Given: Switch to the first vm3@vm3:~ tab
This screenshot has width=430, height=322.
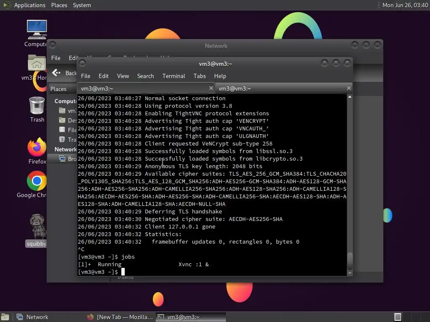Looking at the screenshot, I should [146, 88].
